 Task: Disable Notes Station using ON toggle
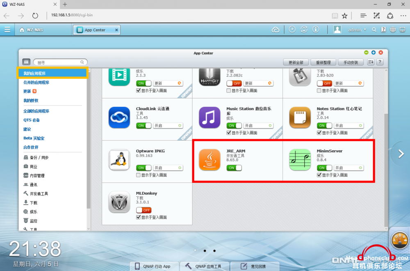pyautogui.click(x=324, y=126)
